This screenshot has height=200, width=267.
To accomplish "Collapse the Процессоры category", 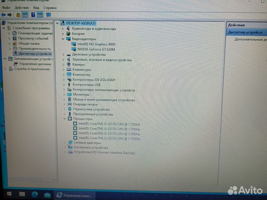I will point(65,119).
